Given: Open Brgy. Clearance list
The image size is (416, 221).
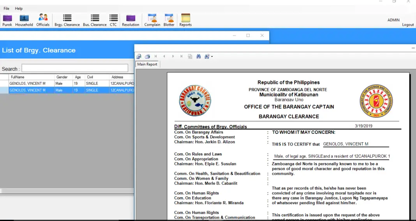Looking at the screenshot, I should (67, 20).
